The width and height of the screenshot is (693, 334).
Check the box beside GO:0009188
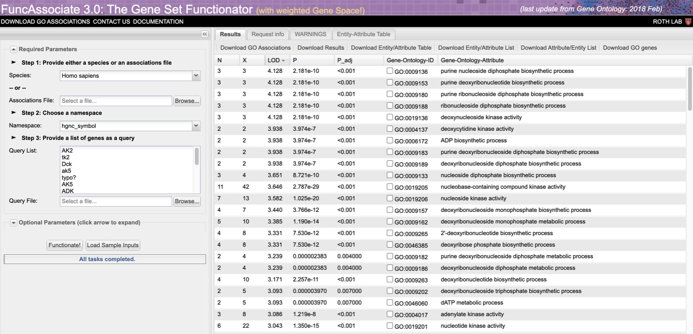tap(390, 106)
